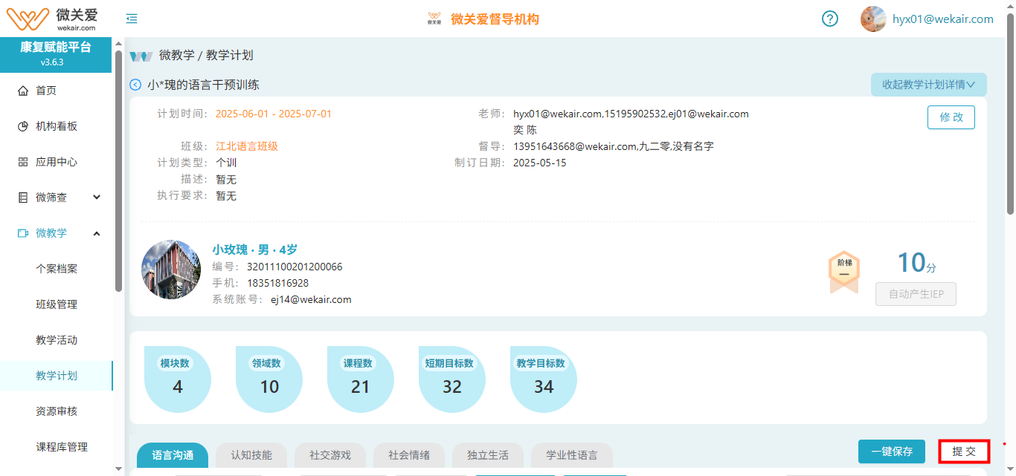Collapse the sidebar with the menu fold icon

(132, 19)
